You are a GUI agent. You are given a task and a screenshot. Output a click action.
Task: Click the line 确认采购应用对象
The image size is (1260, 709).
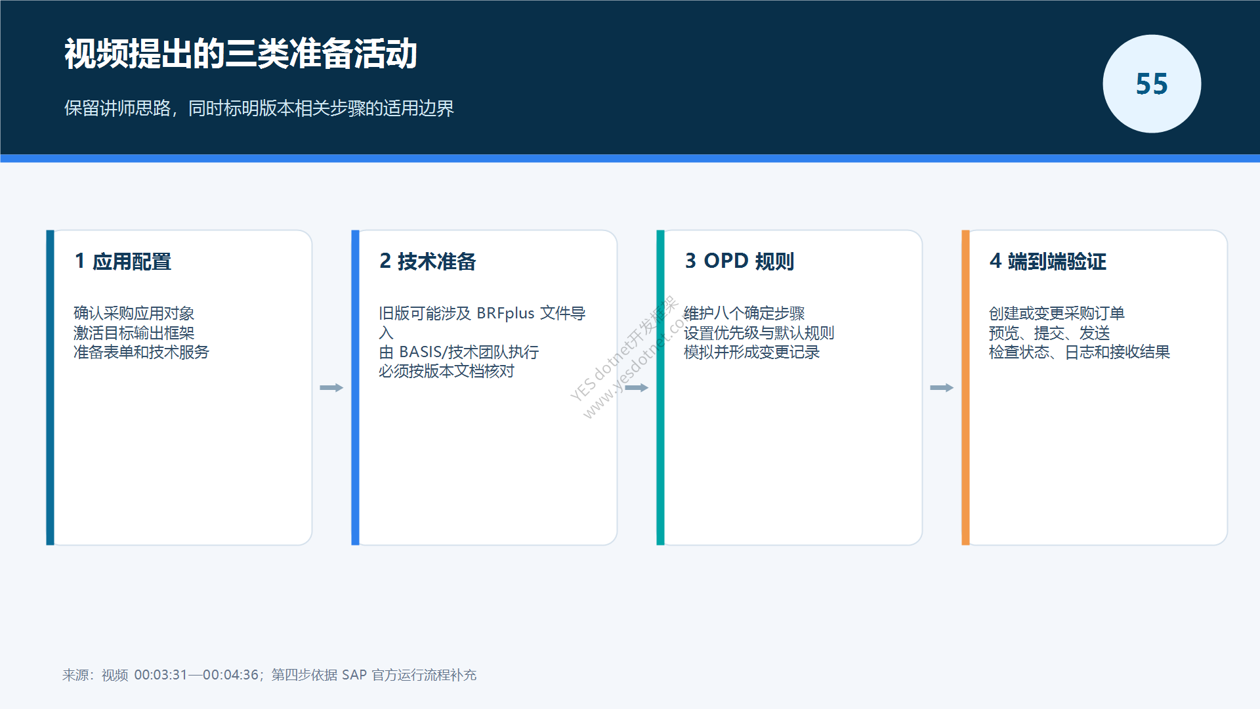[x=134, y=313]
